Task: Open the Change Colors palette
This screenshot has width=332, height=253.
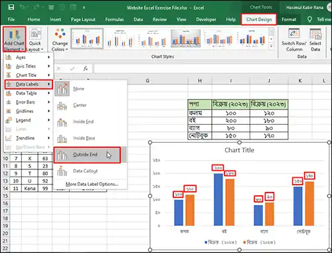Action: tap(60, 39)
